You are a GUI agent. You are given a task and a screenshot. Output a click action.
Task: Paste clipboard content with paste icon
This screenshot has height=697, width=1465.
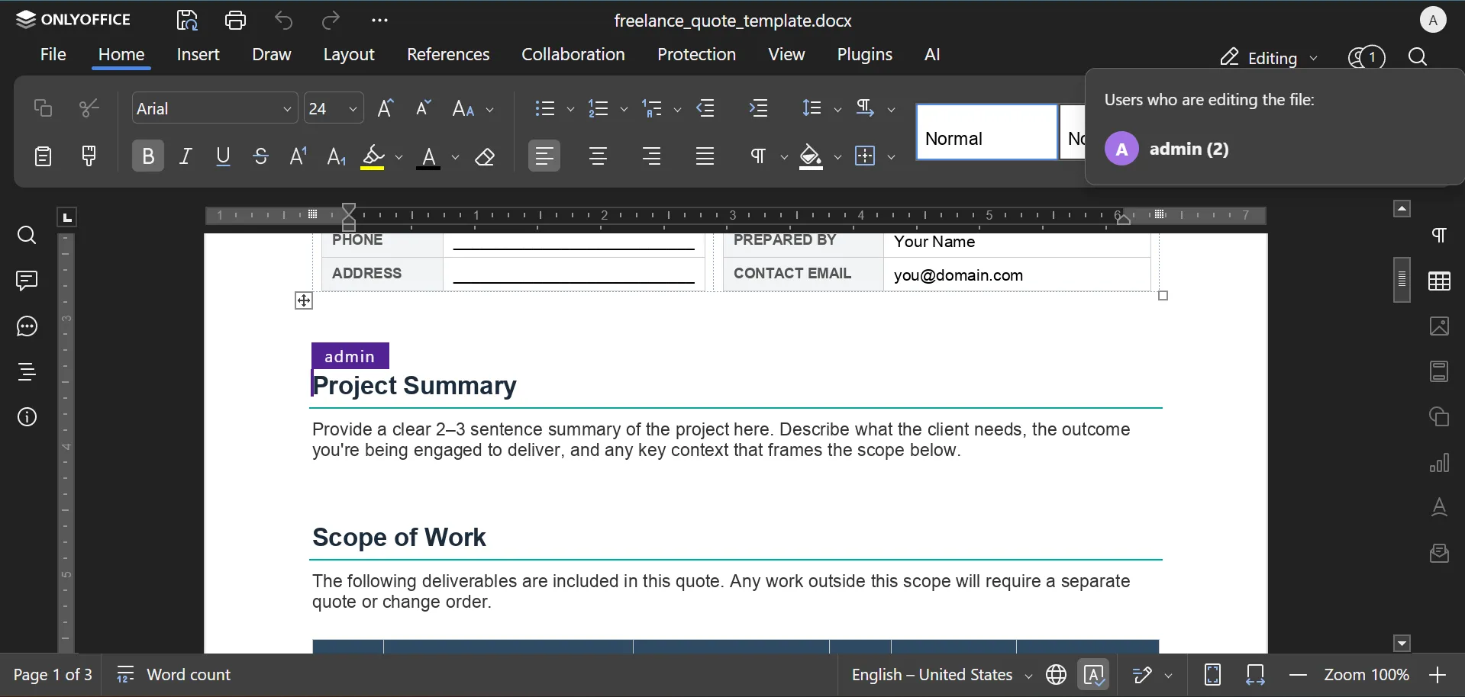coord(43,156)
